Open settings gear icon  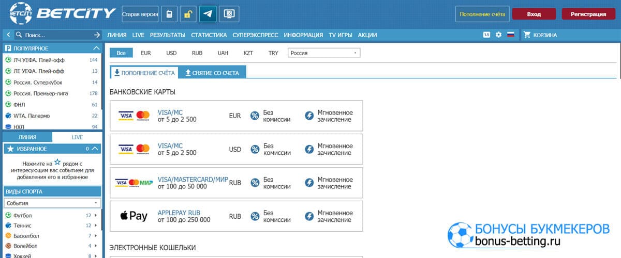coord(499,35)
